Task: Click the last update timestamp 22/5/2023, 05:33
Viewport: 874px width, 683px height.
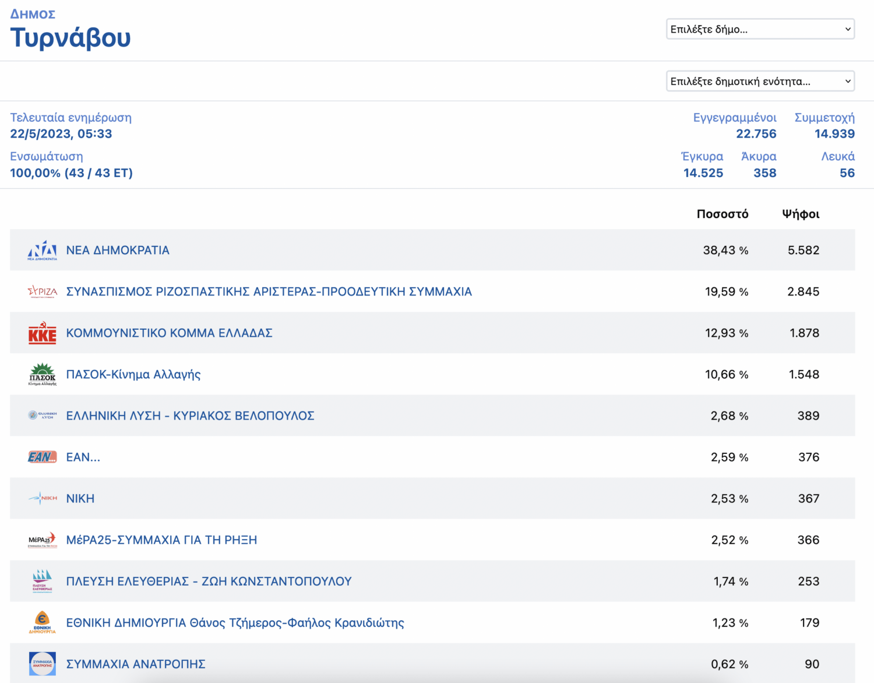Action: coord(61,133)
